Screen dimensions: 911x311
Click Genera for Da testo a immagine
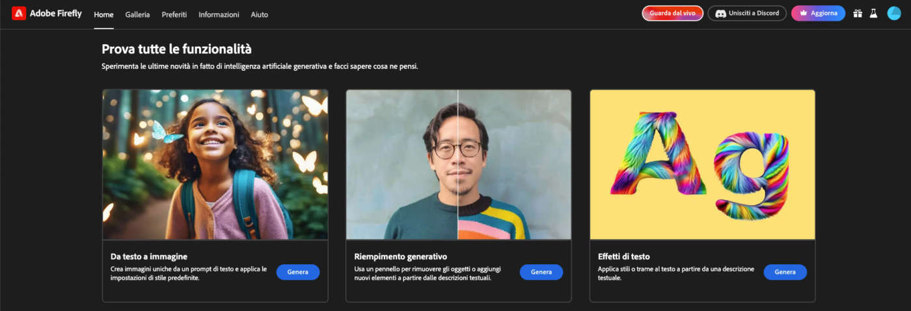pyautogui.click(x=298, y=272)
